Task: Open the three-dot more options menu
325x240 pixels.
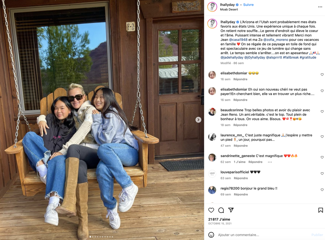Action: [x=320, y=7]
